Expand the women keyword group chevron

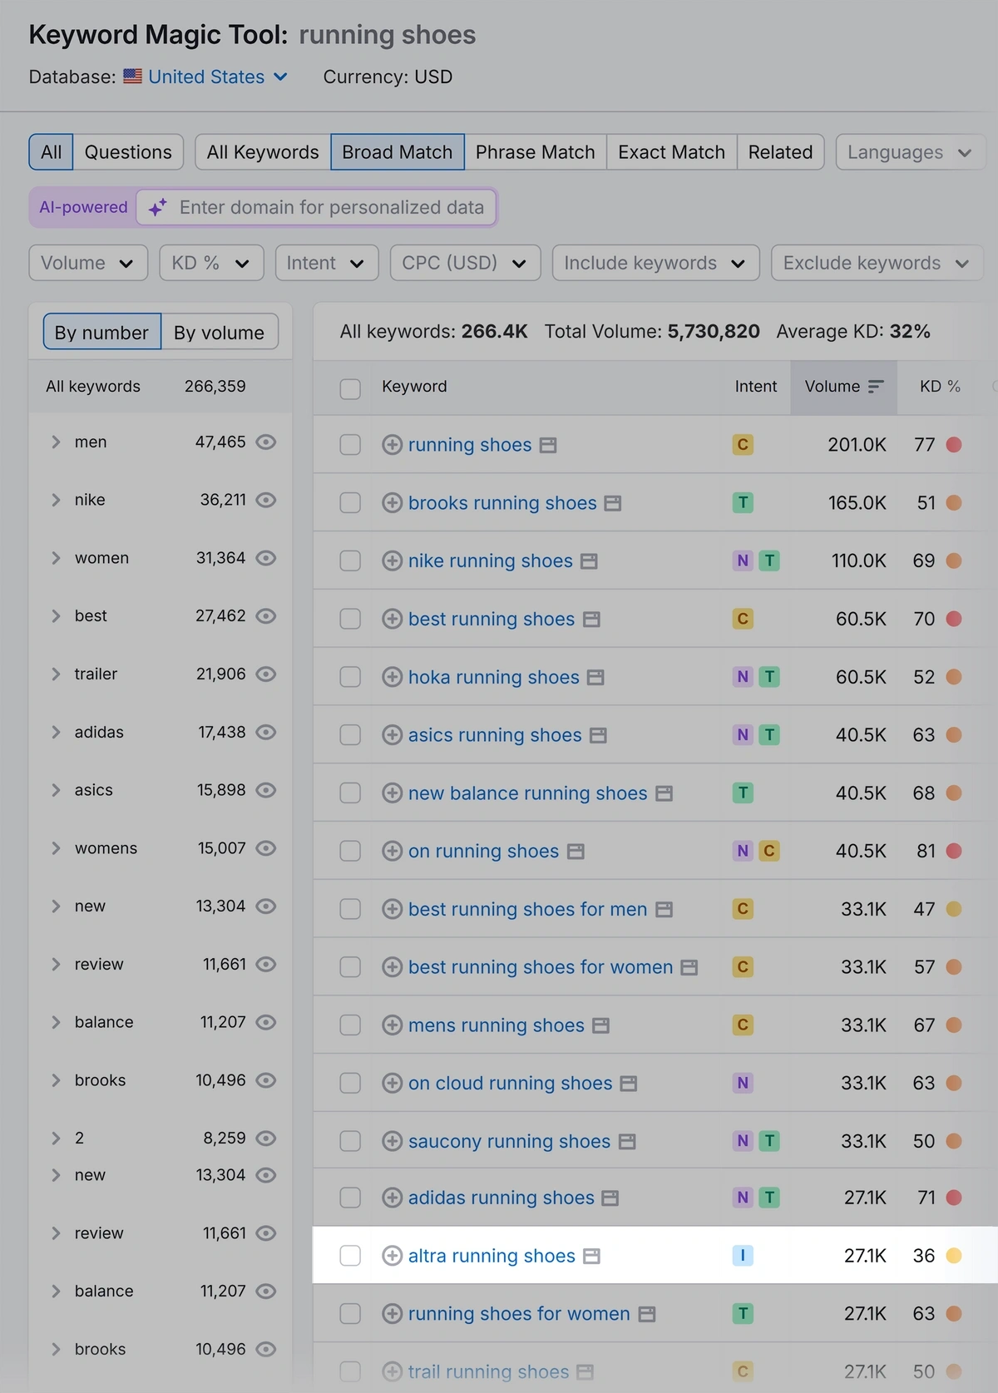click(56, 558)
